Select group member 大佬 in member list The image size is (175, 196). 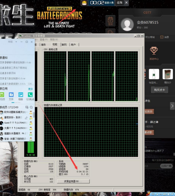point(16,128)
